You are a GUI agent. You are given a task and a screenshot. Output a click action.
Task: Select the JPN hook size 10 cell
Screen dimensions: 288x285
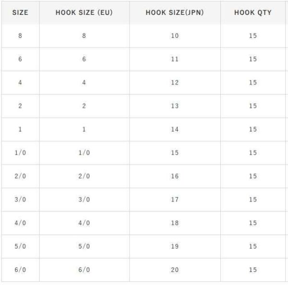(175, 36)
